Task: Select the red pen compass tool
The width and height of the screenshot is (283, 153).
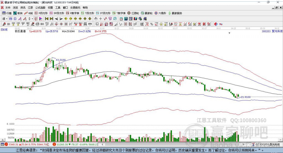Action: point(4,24)
